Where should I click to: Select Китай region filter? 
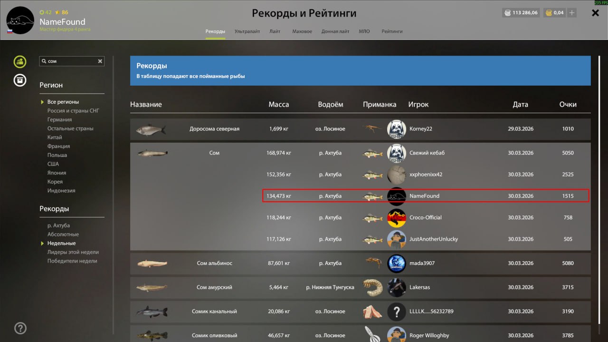(55, 137)
